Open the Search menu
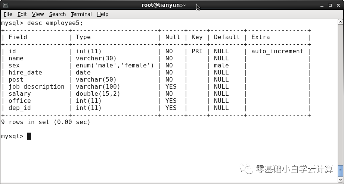The image size is (344, 184). pyautogui.click(x=58, y=14)
